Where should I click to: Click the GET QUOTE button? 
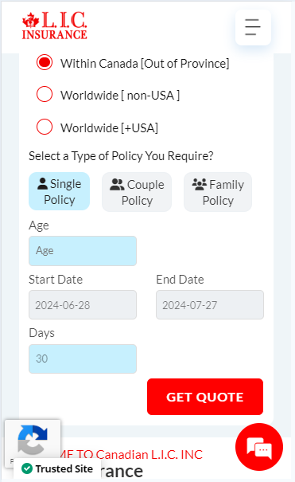point(205,397)
